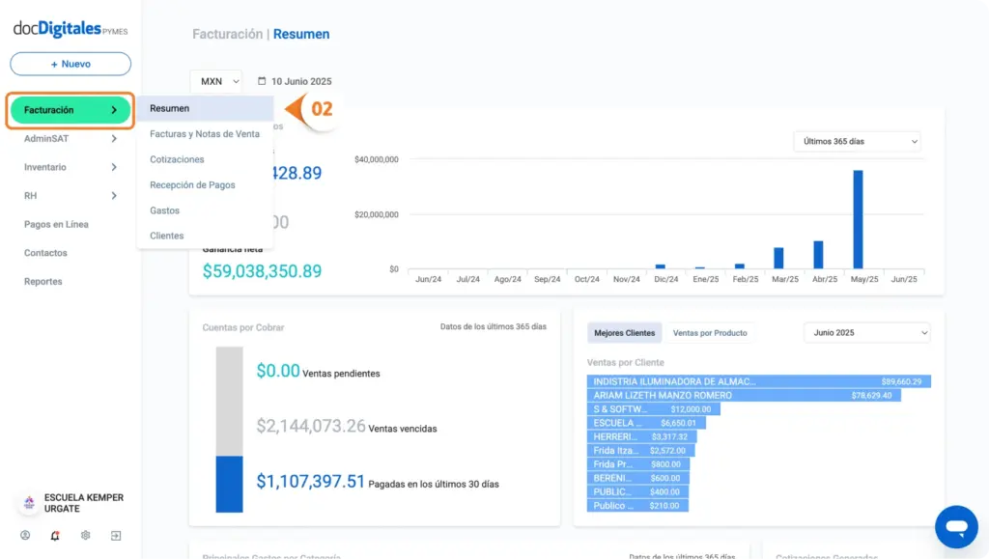The height and width of the screenshot is (559, 989).
Task: Click the Frida Pr... $800.00 bar
Action: coord(638,464)
